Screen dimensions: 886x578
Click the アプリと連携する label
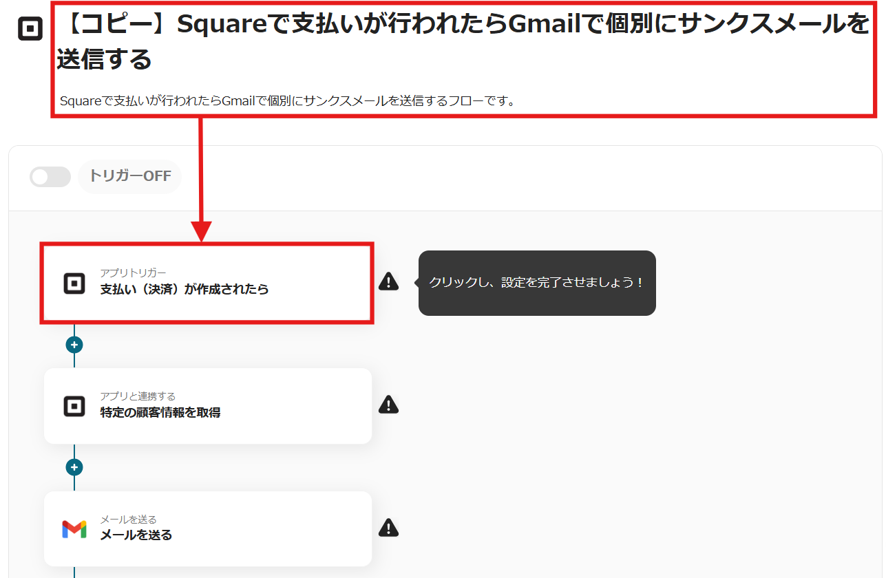(138, 396)
